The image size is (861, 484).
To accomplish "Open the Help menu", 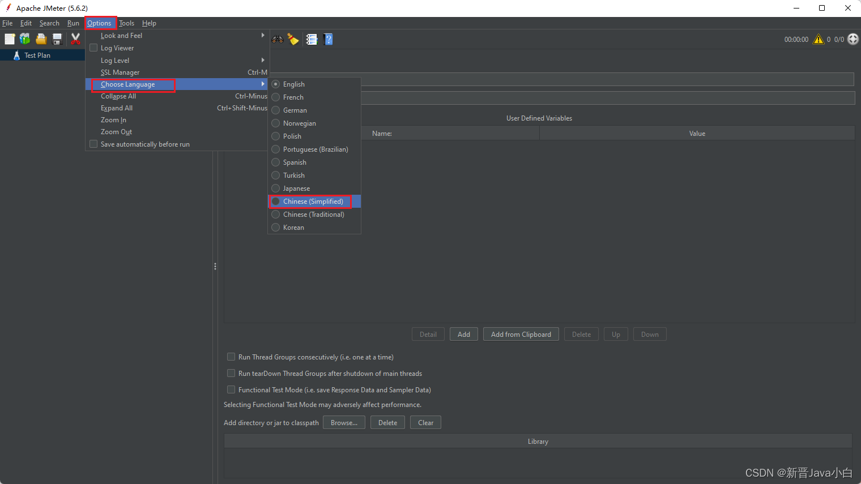I will pyautogui.click(x=149, y=23).
